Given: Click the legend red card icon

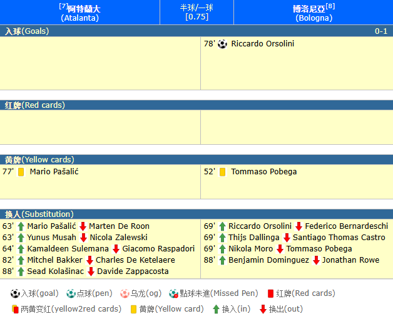Looking at the screenshot, I should pos(270,293).
